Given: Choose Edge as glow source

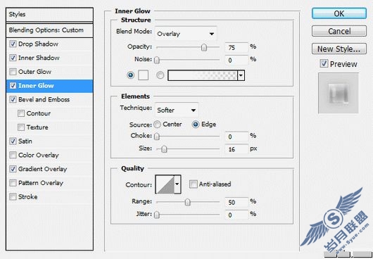Looking at the screenshot, I should point(196,125).
